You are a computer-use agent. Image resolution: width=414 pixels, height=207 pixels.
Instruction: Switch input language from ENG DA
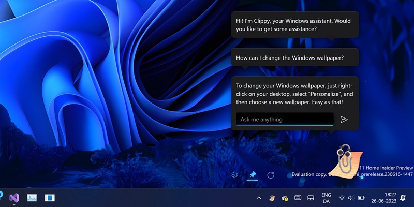click(x=326, y=198)
